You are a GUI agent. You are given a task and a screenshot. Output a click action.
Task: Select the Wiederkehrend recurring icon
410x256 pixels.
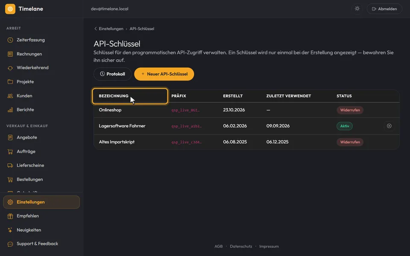point(10,68)
